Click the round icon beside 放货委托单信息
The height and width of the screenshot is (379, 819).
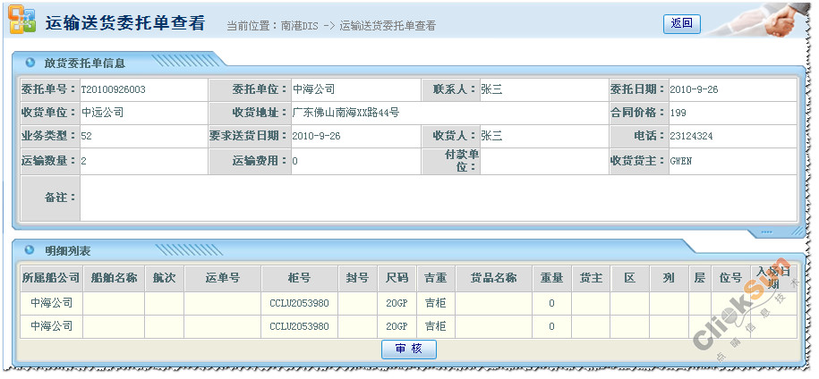[x=30, y=63]
